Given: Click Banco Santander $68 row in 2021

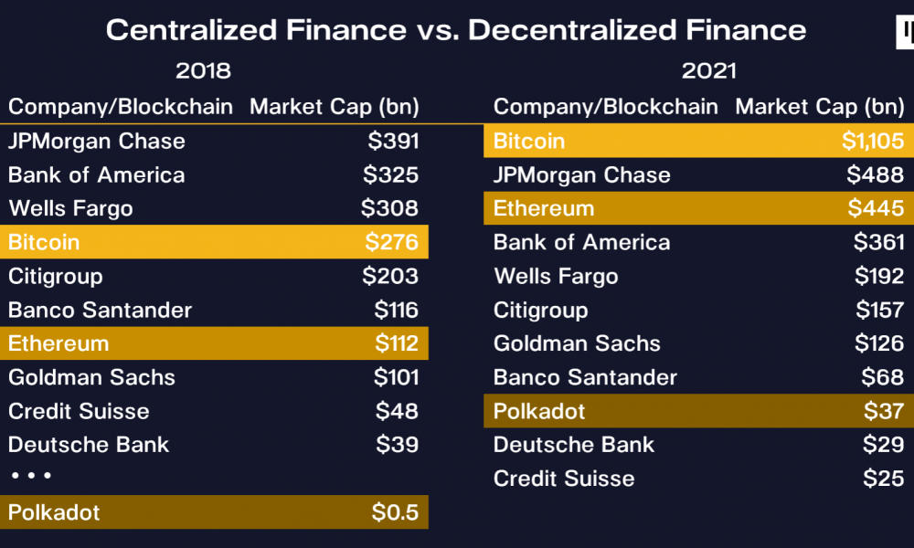Looking at the screenshot, I should coord(699,377).
